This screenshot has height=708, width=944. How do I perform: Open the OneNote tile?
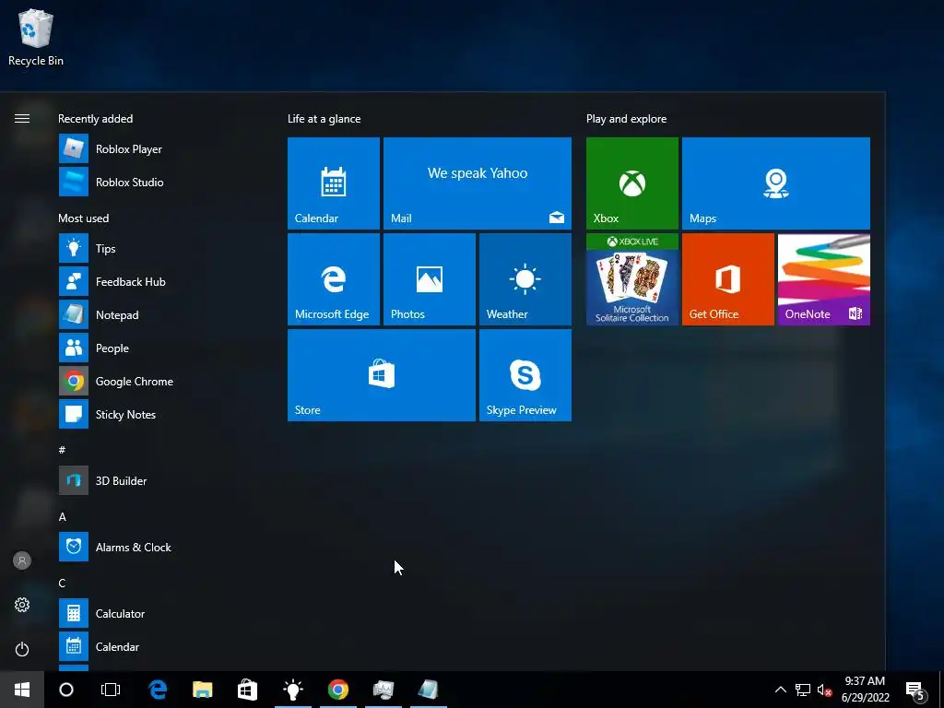click(823, 279)
